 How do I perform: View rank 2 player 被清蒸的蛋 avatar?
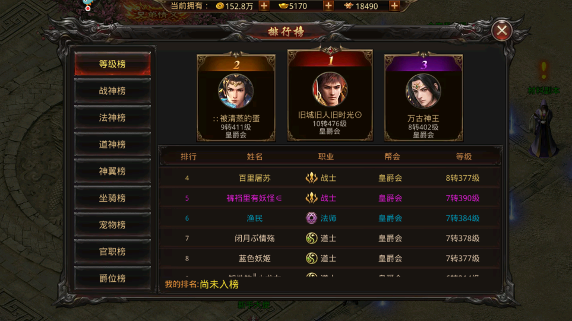[236, 91]
